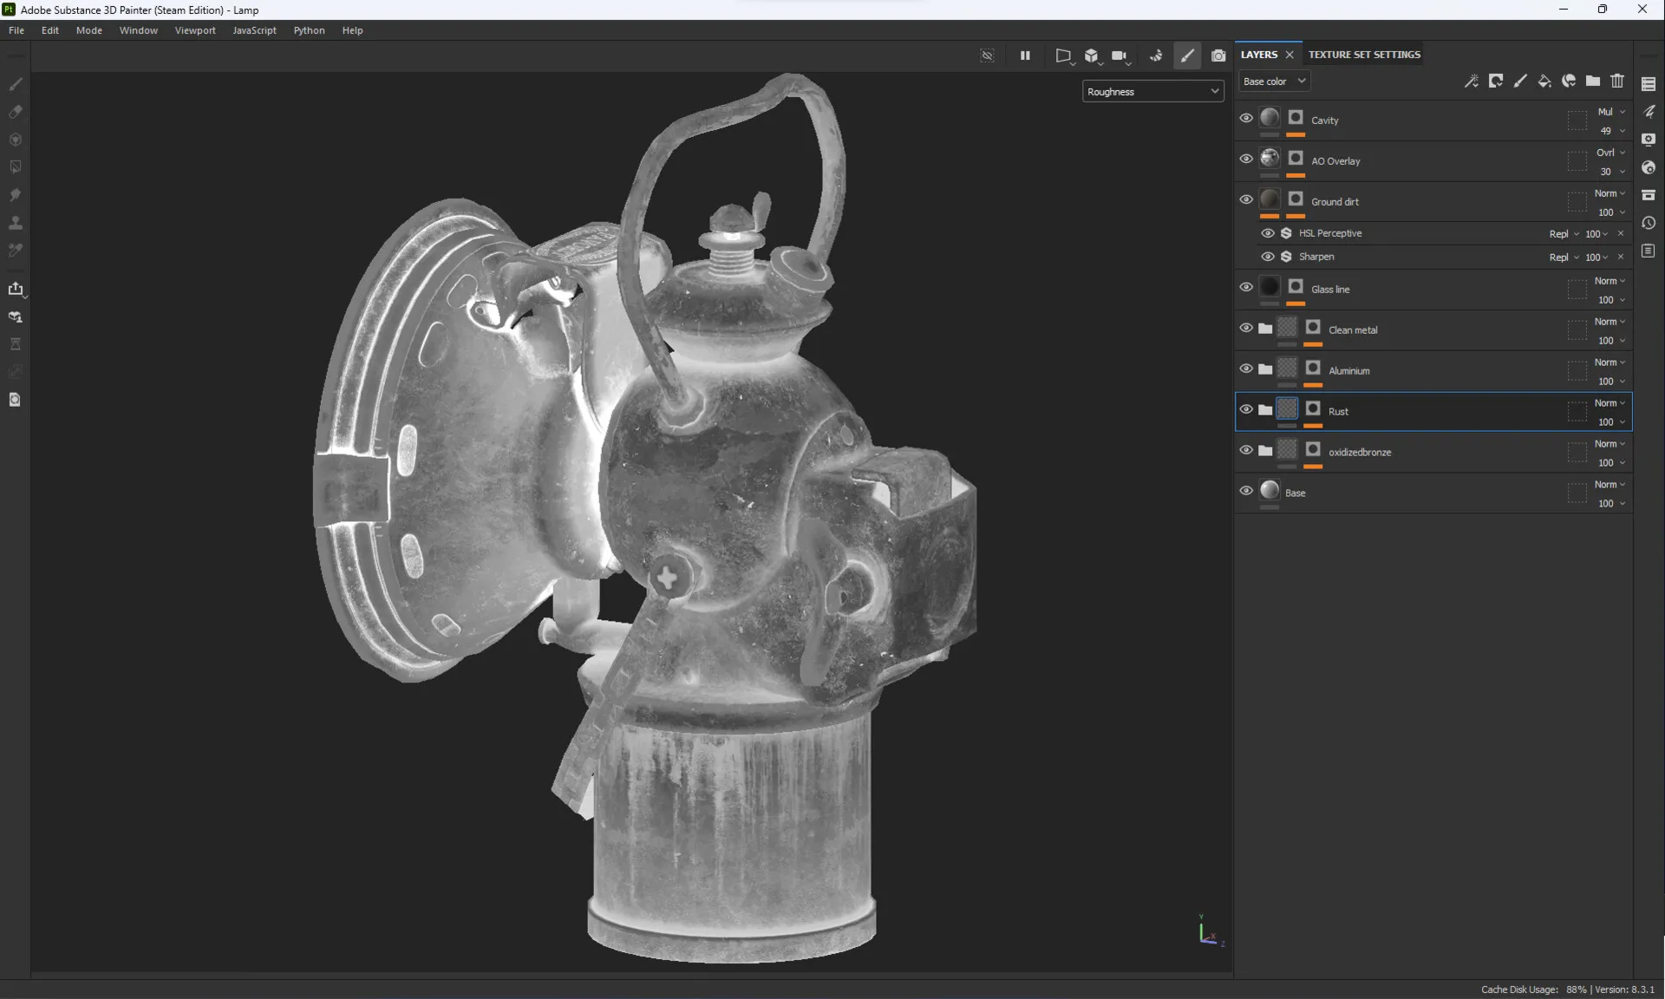Switch to the Texture Set Settings tab
The image size is (1665, 999).
point(1364,54)
